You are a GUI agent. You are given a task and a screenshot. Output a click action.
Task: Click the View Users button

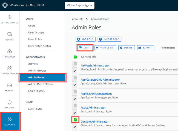point(105,48)
